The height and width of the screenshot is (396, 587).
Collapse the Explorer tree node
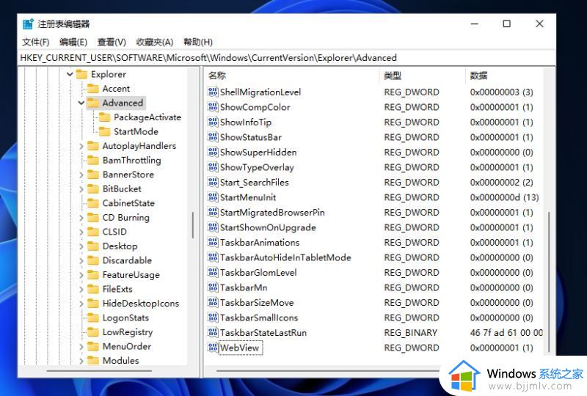point(70,74)
